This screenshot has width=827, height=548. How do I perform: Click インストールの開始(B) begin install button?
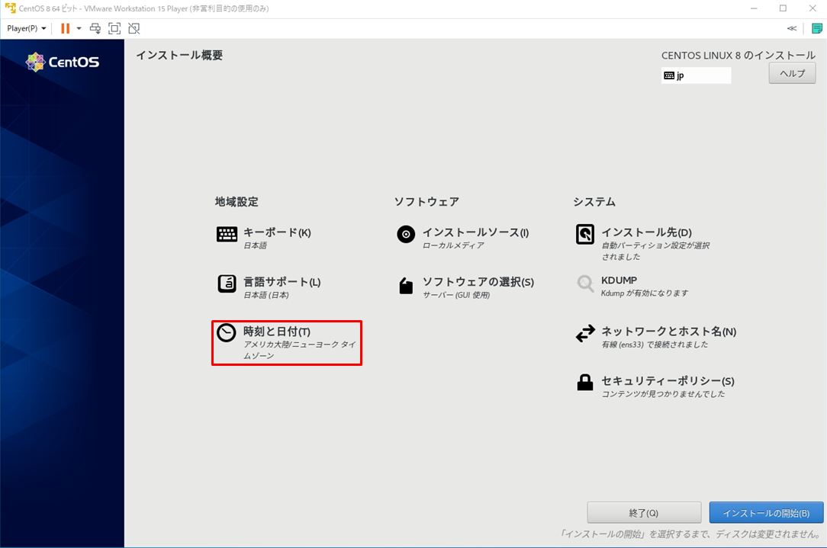(766, 512)
